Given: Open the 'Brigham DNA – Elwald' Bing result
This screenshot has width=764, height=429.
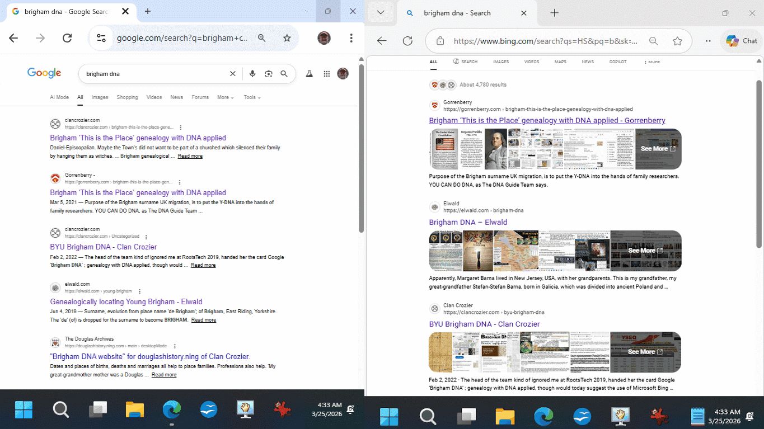Looking at the screenshot, I should pos(468,222).
